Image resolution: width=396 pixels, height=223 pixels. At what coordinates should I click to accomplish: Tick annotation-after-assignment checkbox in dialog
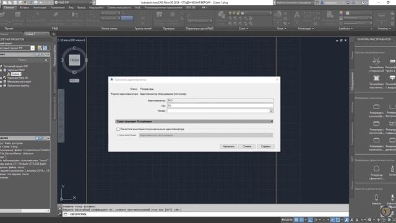(x=118, y=129)
